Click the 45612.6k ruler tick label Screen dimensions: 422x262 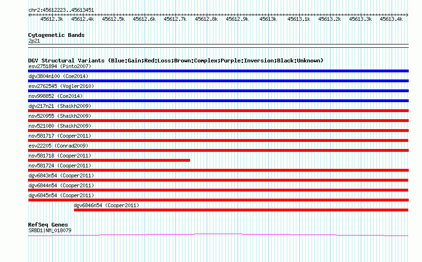pos(144,19)
